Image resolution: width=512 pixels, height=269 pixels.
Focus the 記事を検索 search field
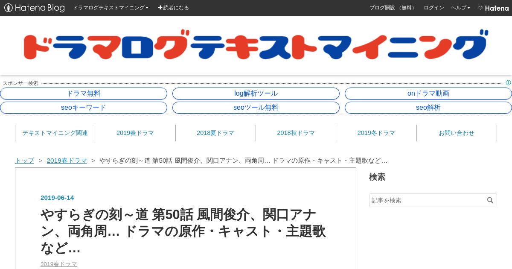tap(427, 200)
